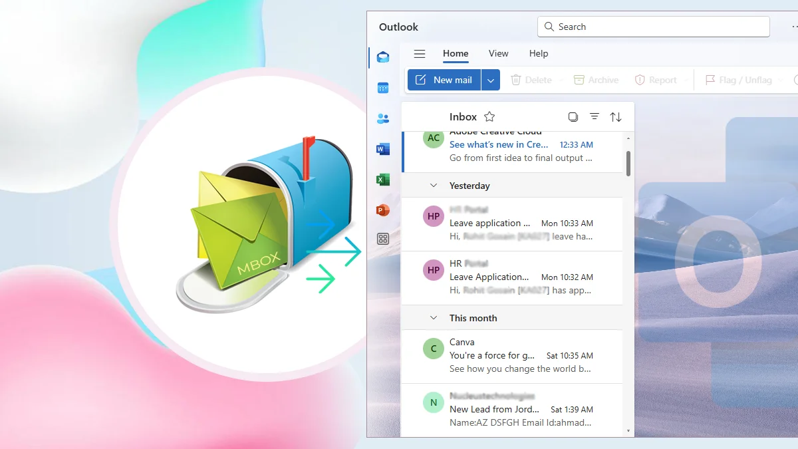This screenshot has width=798, height=449.
Task: Click the Inbox favorite star icon
Action: (489, 116)
